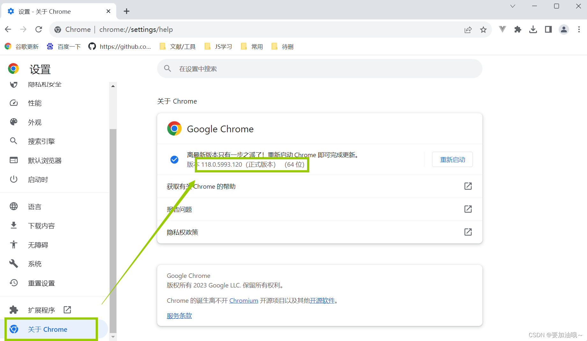The image size is (587, 341).
Task: Expand the 文献/工具 bookmark folder
Action: pyautogui.click(x=178, y=47)
